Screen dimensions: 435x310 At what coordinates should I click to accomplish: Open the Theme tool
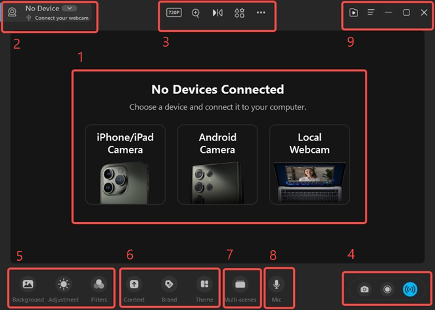[x=204, y=289]
